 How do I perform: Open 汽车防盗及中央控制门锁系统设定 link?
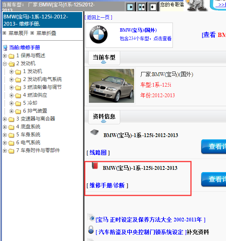pos(141,232)
